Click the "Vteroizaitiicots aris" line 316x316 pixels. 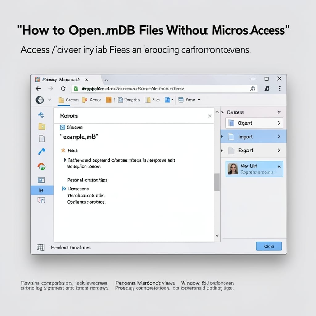[86, 195]
